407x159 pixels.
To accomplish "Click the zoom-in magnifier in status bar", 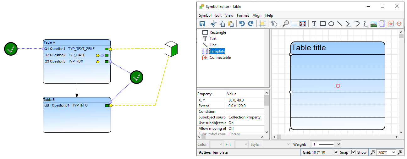I will (400, 152).
